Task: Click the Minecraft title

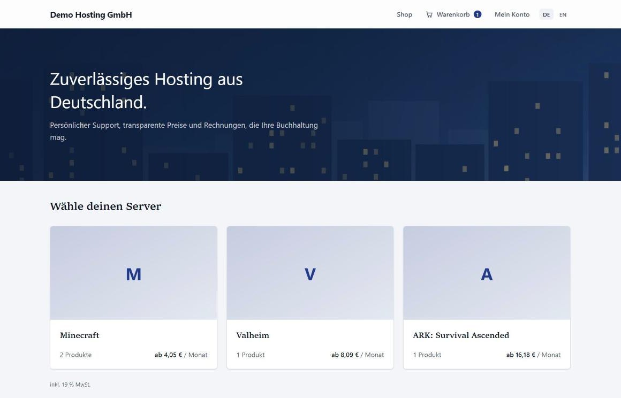Action: (x=80, y=335)
